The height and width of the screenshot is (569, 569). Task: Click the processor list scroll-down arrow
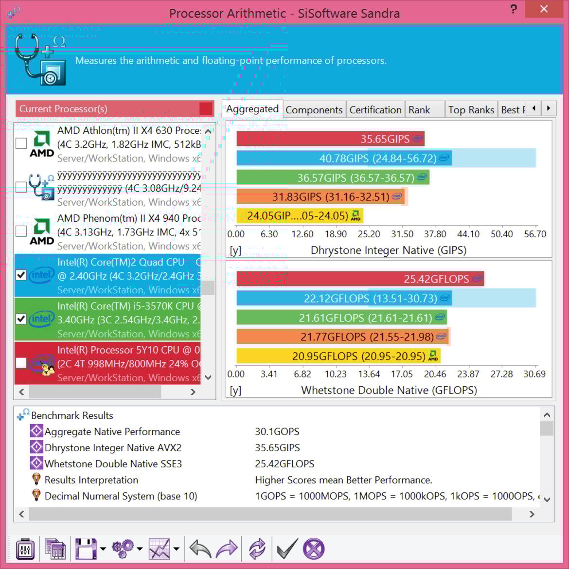[208, 377]
